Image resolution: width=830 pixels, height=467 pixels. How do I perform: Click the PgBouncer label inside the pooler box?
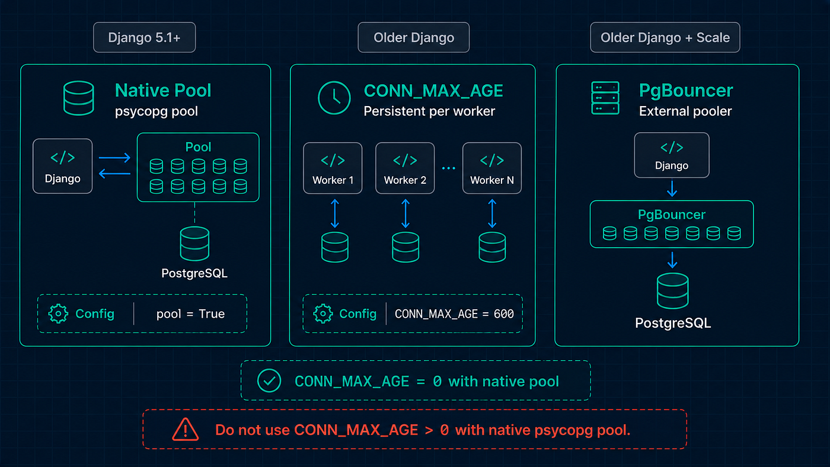672,215
